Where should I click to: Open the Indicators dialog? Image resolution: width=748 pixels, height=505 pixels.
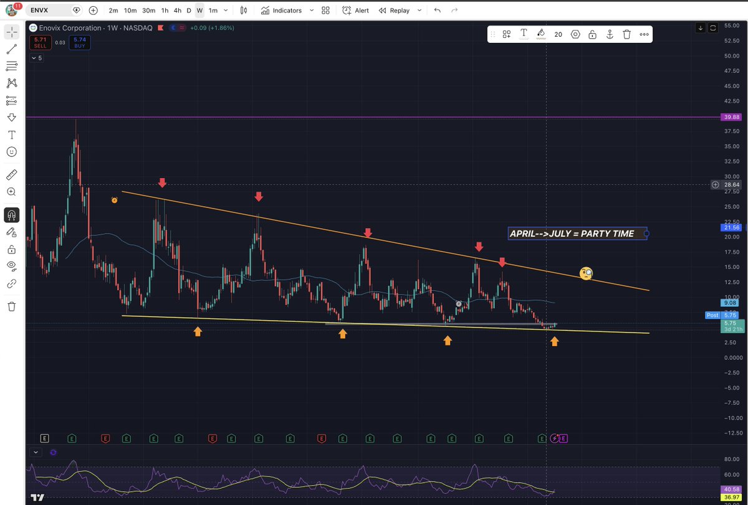click(x=281, y=11)
